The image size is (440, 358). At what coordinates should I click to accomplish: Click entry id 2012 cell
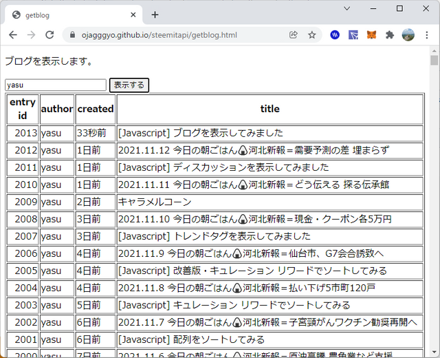click(23, 150)
